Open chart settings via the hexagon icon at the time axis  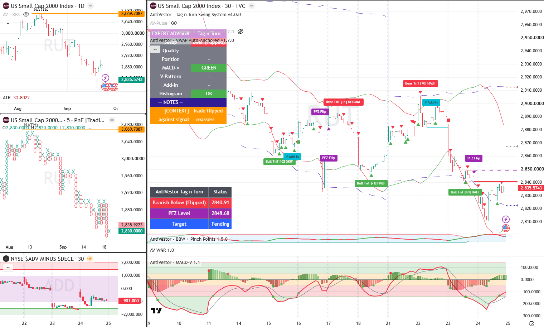531,323
